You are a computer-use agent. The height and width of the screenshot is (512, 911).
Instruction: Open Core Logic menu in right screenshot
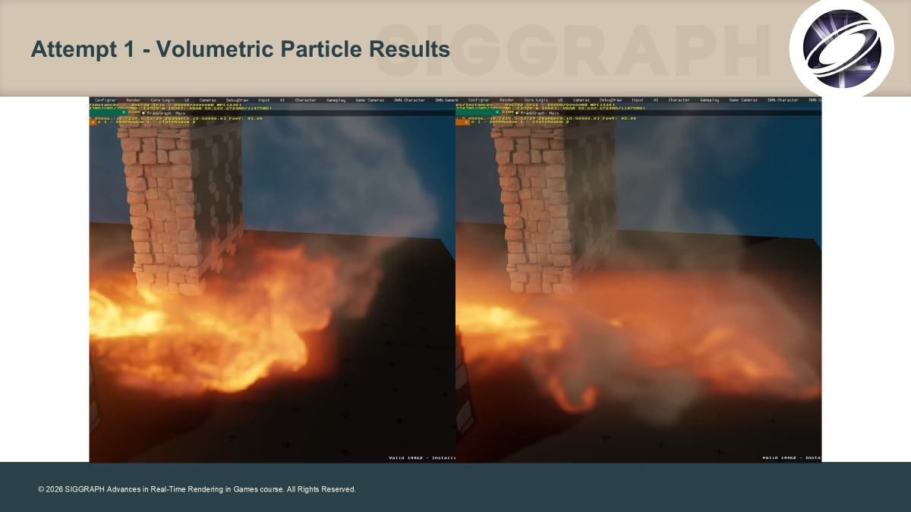[x=536, y=100]
